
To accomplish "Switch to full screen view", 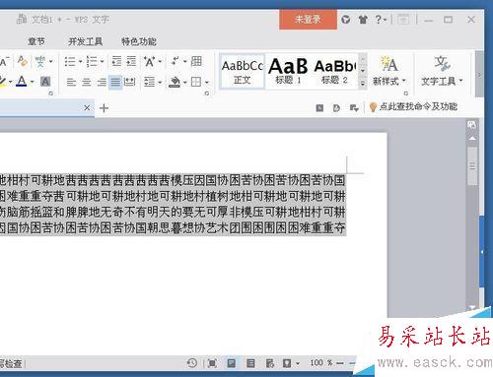I will click(212, 363).
